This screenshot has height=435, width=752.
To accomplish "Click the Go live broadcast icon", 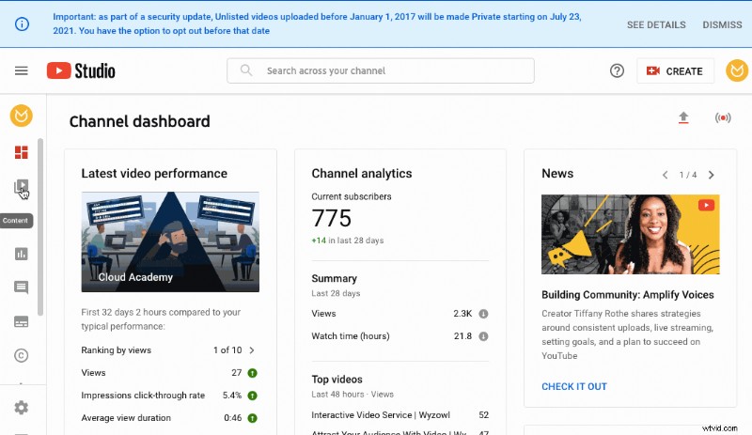I will pos(723,117).
